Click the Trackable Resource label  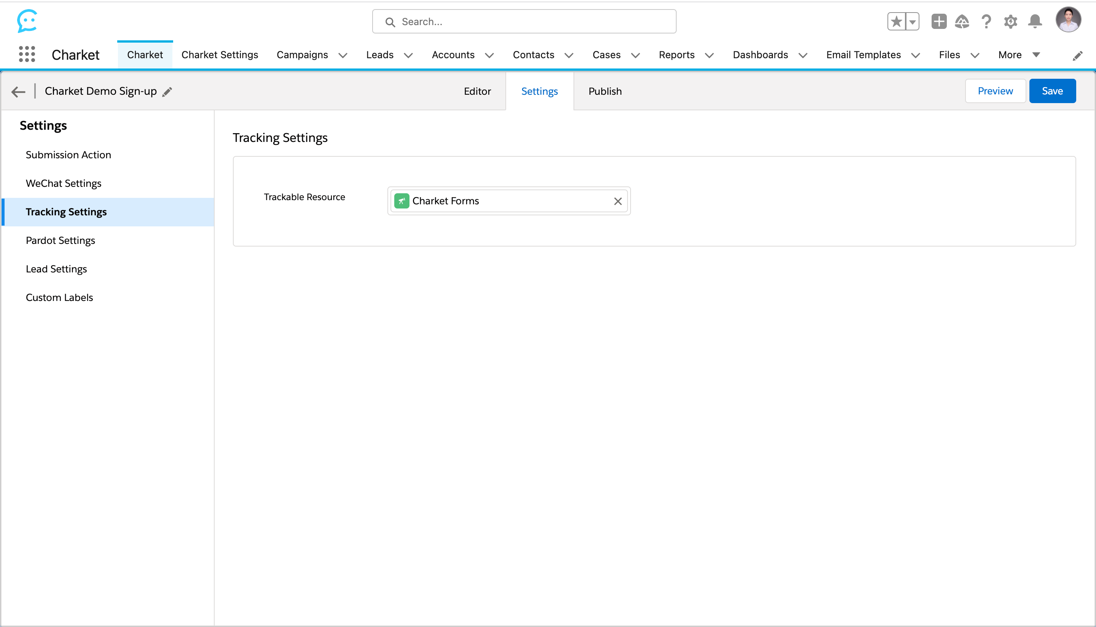(x=304, y=197)
